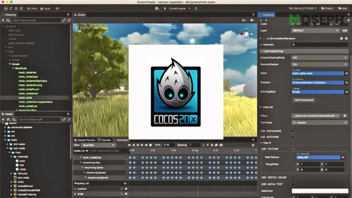352x198 pixels.
Task: Open the ReceiveShadow dropdown
Action: (x=319, y=64)
